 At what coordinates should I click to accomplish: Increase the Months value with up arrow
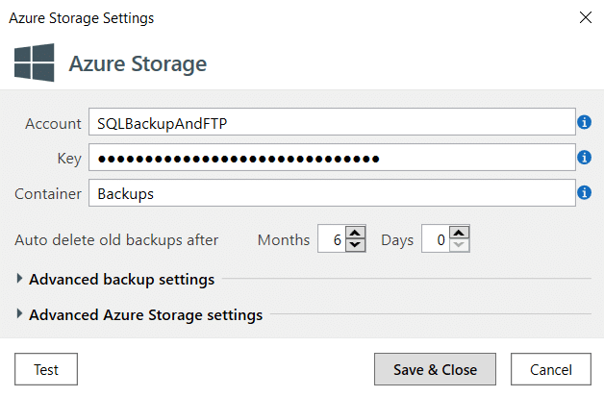[x=355, y=233]
